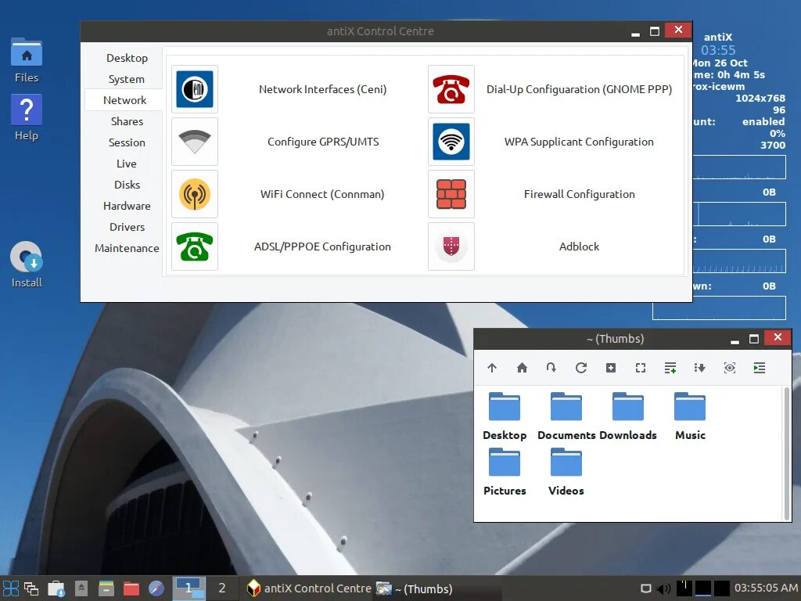Activate antiX Control Centre taskbar entry
The image size is (801, 601).
tap(309, 588)
